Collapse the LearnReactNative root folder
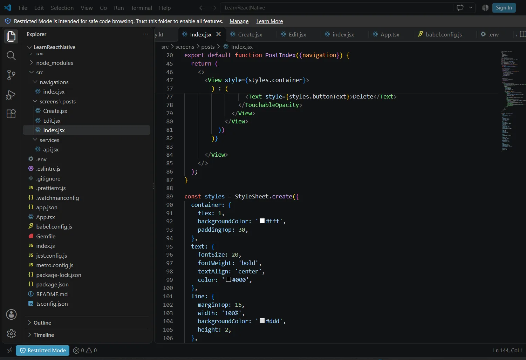 point(29,47)
